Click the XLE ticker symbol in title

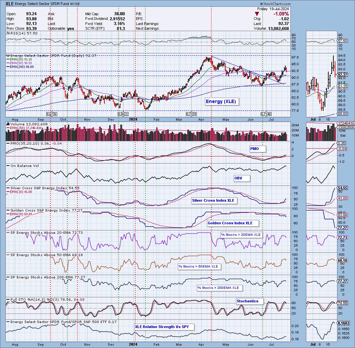tap(9, 4)
